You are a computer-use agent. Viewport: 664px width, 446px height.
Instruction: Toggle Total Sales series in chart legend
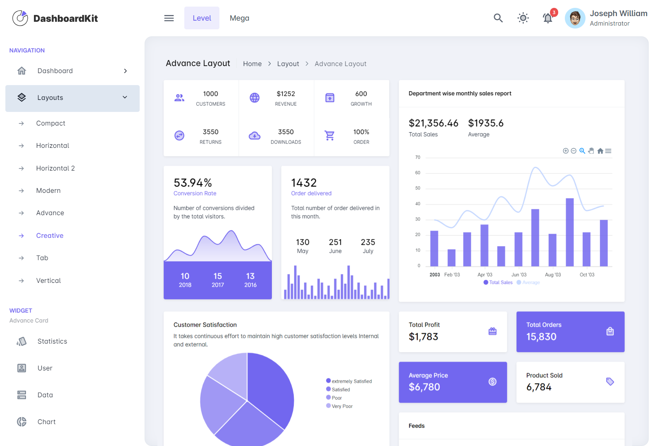(498, 282)
